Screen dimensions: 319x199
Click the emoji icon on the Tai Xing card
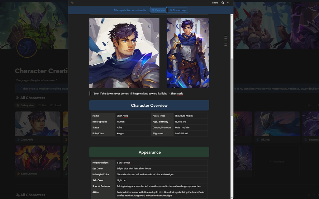pyautogui.click(x=258, y=140)
